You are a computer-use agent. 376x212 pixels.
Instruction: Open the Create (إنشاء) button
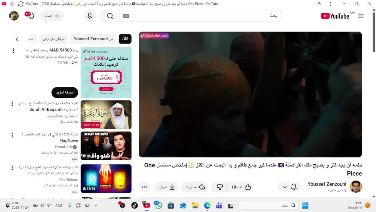coord(52,16)
